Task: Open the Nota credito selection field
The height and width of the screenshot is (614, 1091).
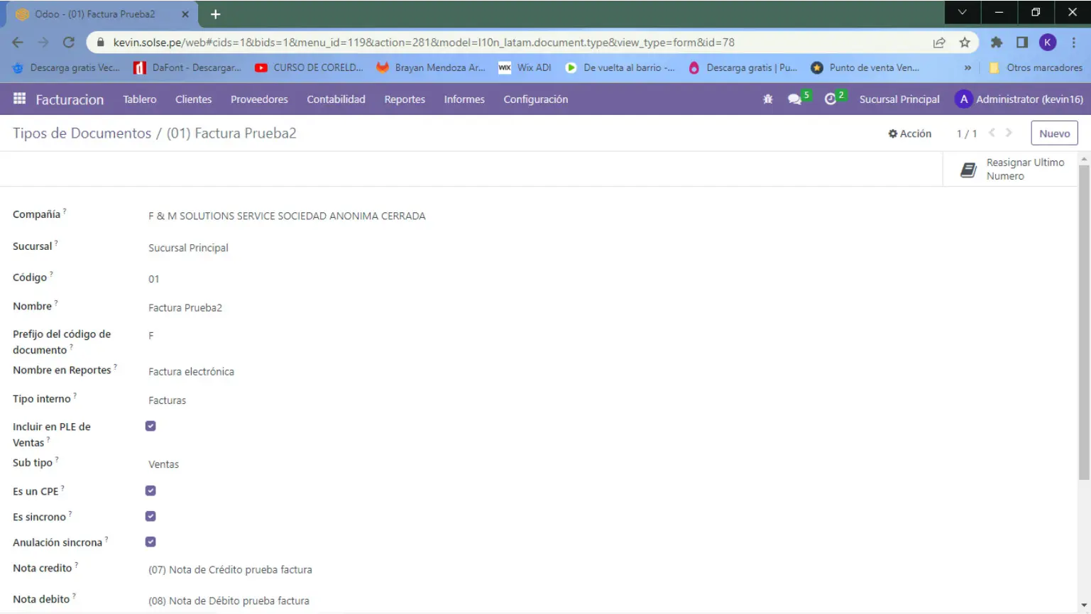Action: [230, 569]
